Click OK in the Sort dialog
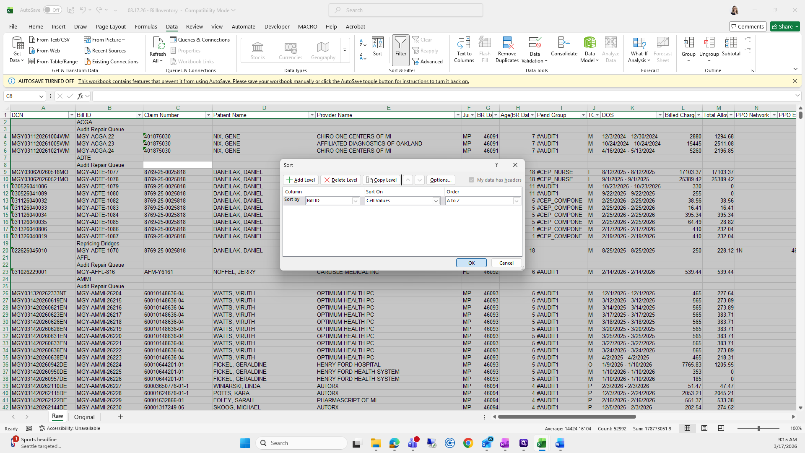805x453 pixels. point(471,263)
